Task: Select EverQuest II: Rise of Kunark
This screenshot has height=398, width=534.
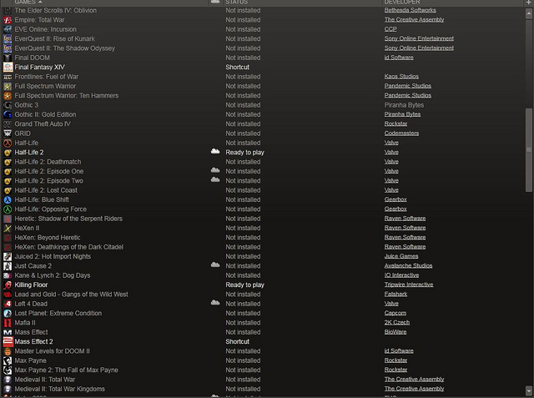Action: 262,39
